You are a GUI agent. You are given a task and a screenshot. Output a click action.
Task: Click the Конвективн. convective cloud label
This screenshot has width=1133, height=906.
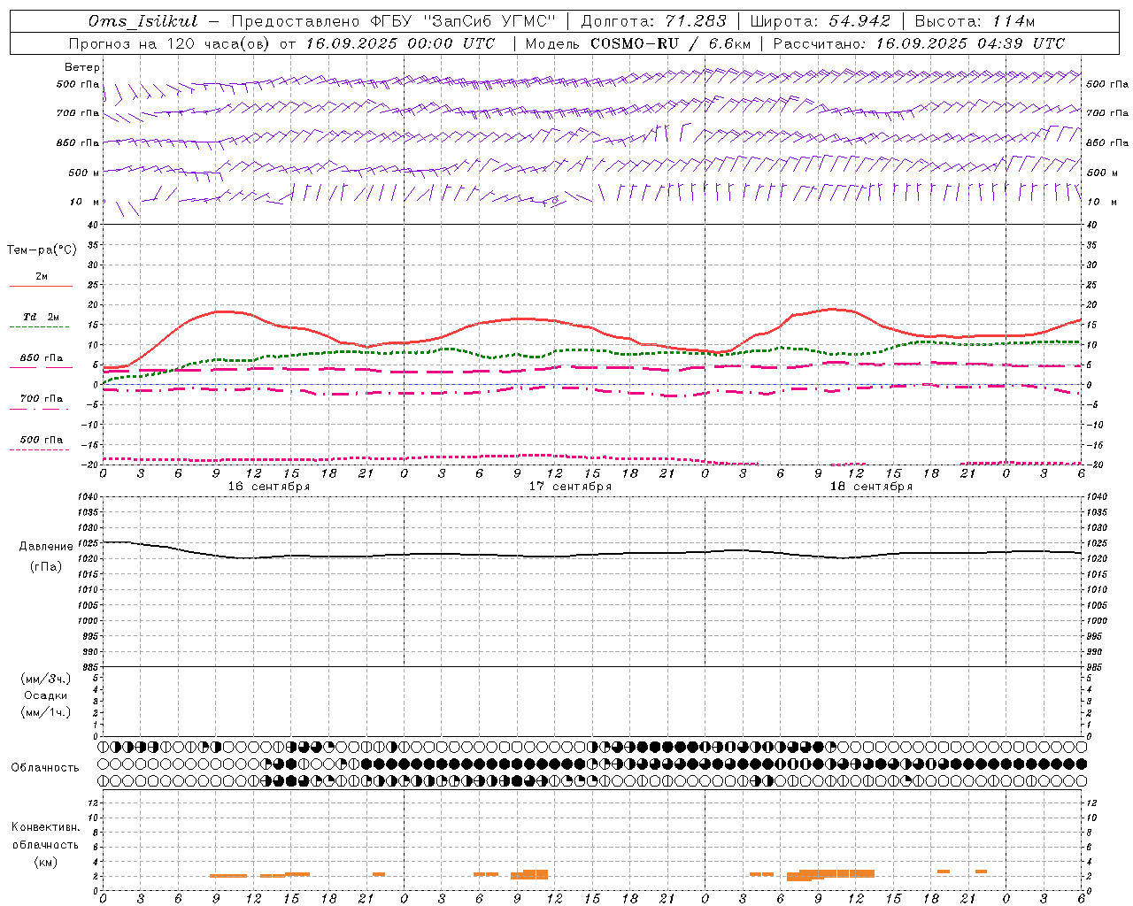click(x=45, y=827)
